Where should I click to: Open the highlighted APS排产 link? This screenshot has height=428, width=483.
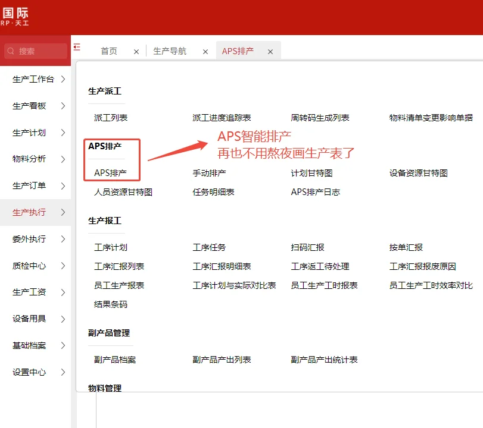coord(112,173)
